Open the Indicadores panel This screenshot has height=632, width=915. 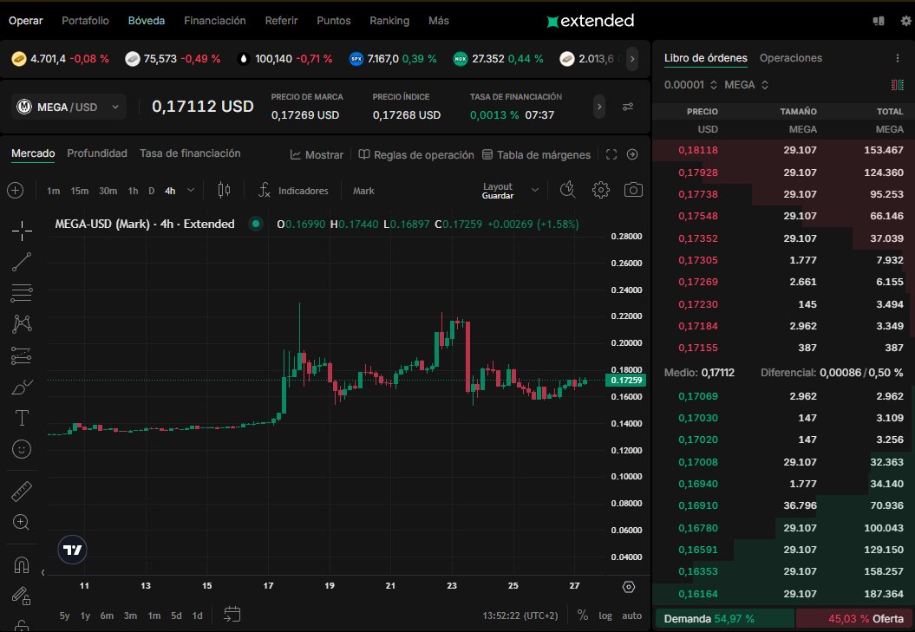(293, 191)
